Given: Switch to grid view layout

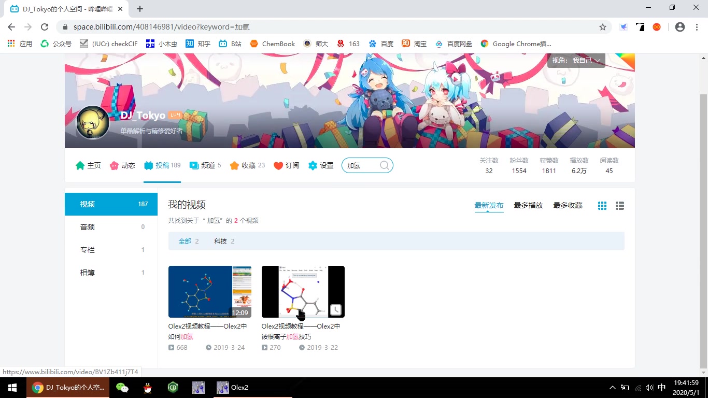Looking at the screenshot, I should tap(602, 206).
